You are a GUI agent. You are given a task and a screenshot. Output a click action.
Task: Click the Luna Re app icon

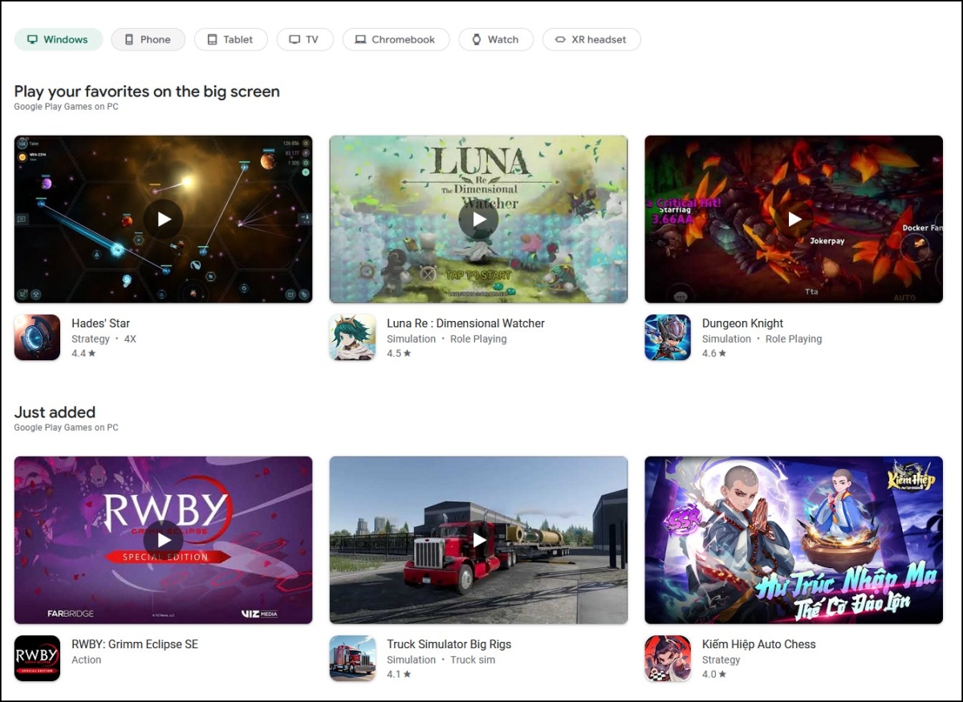coord(352,337)
